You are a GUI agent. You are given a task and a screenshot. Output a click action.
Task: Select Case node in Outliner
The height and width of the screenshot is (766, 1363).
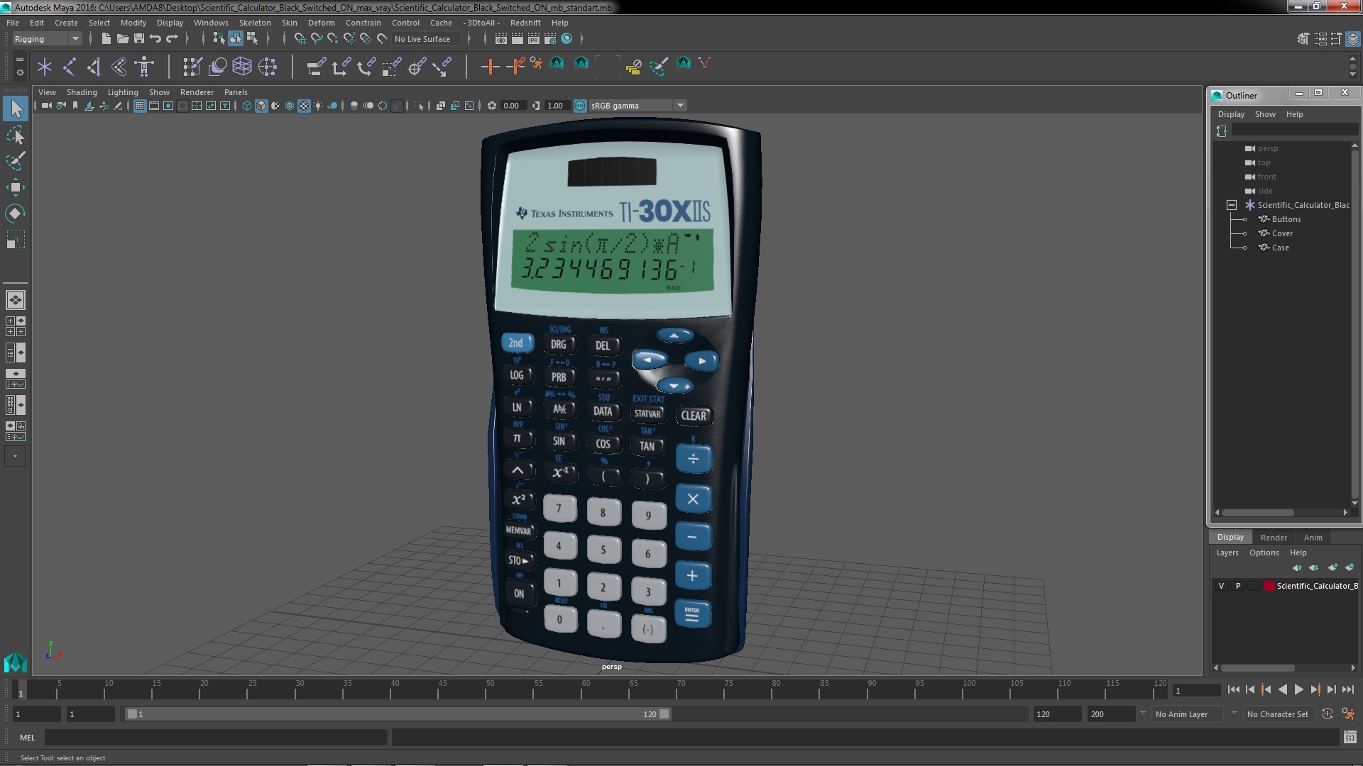[x=1280, y=248]
